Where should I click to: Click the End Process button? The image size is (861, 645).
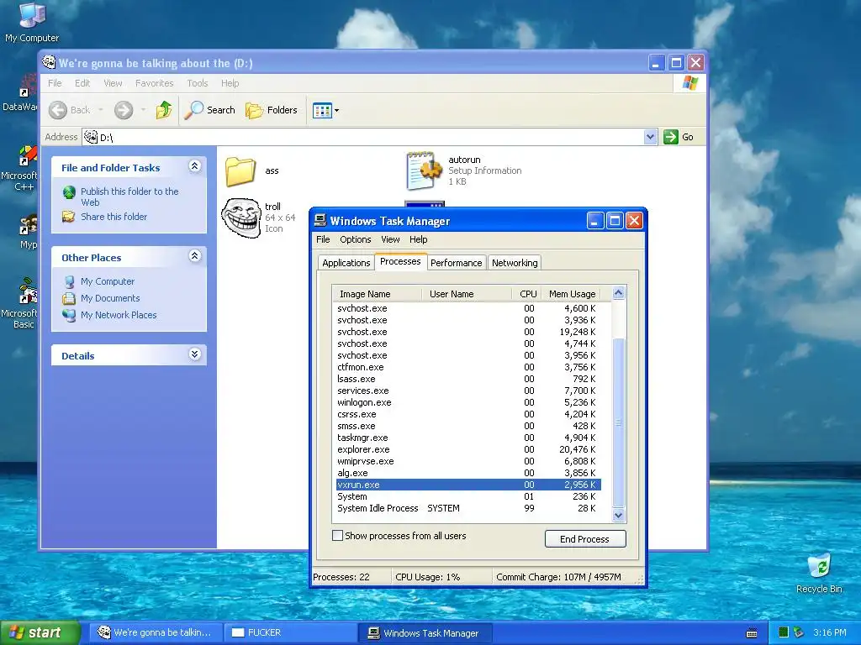pyautogui.click(x=585, y=538)
